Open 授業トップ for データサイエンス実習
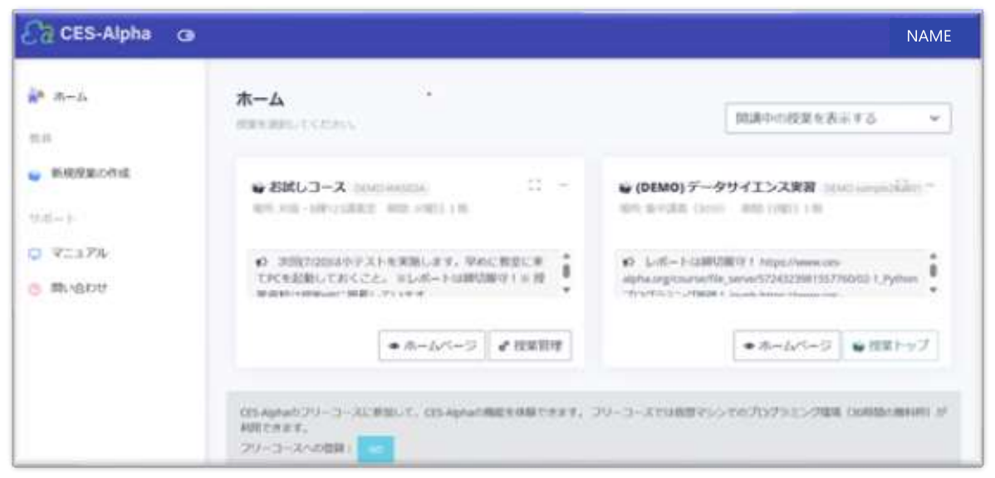The image size is (995, 478). (x=890, y=345)
